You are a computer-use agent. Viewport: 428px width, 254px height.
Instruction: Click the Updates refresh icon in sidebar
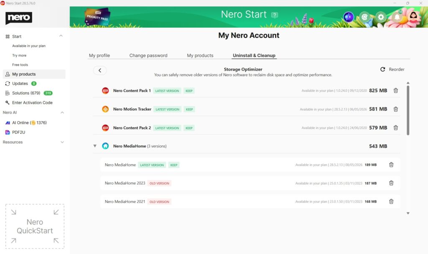click(x=8, y=84)
